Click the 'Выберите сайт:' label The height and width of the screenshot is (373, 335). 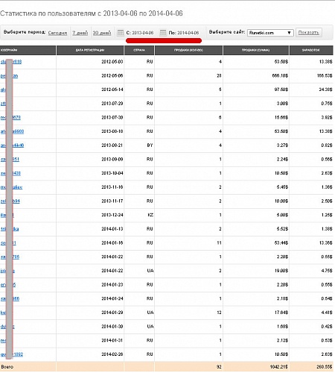[227, 32]
